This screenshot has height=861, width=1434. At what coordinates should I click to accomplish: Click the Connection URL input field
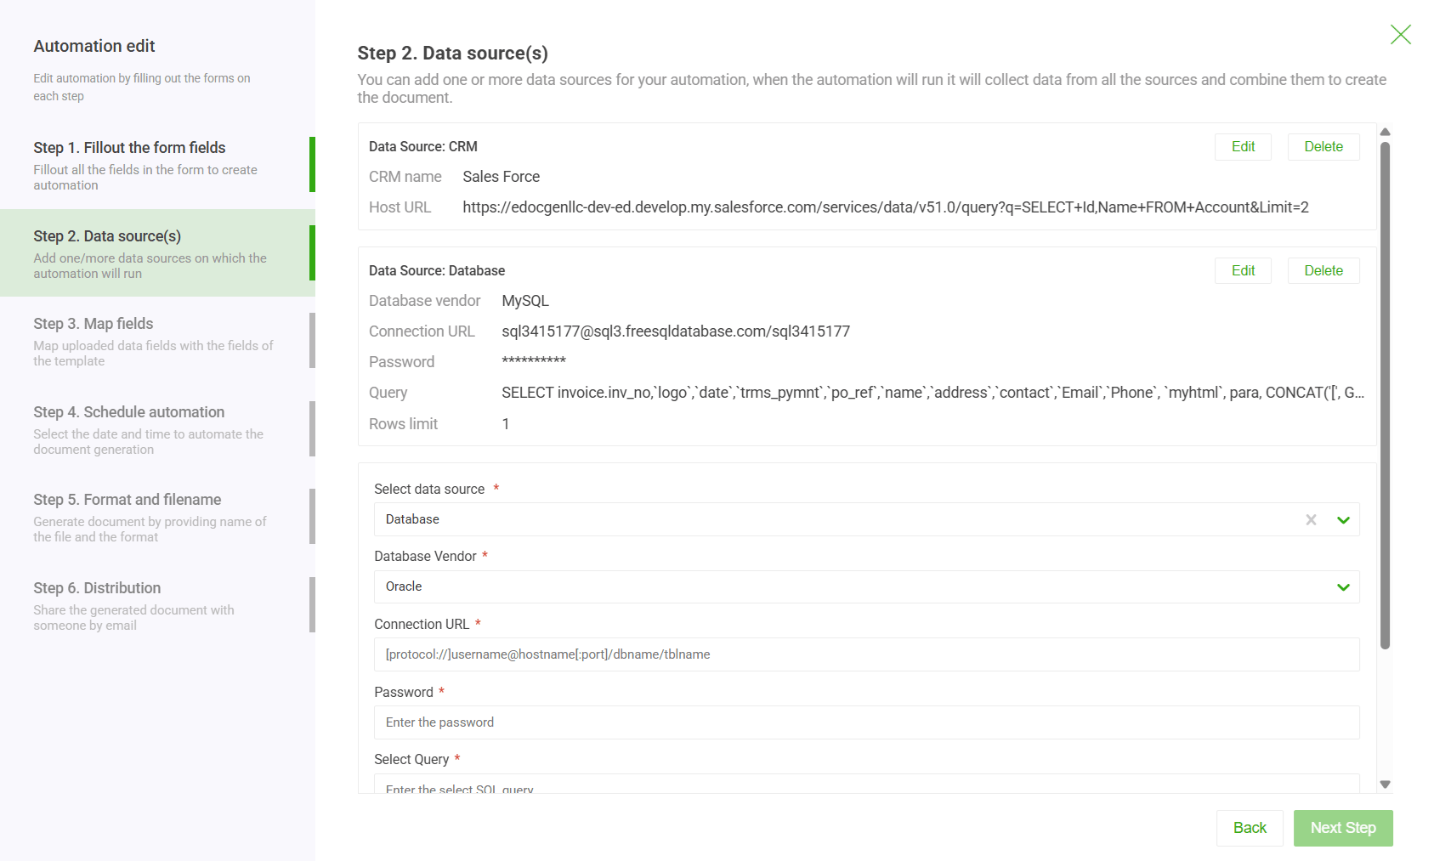pyautogui.click(x=866, y=654)
